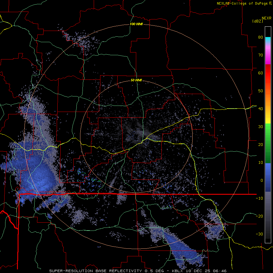Click the 60 value on the dBZ scale
Screen dimensions: 273x273
click(261, 73)
